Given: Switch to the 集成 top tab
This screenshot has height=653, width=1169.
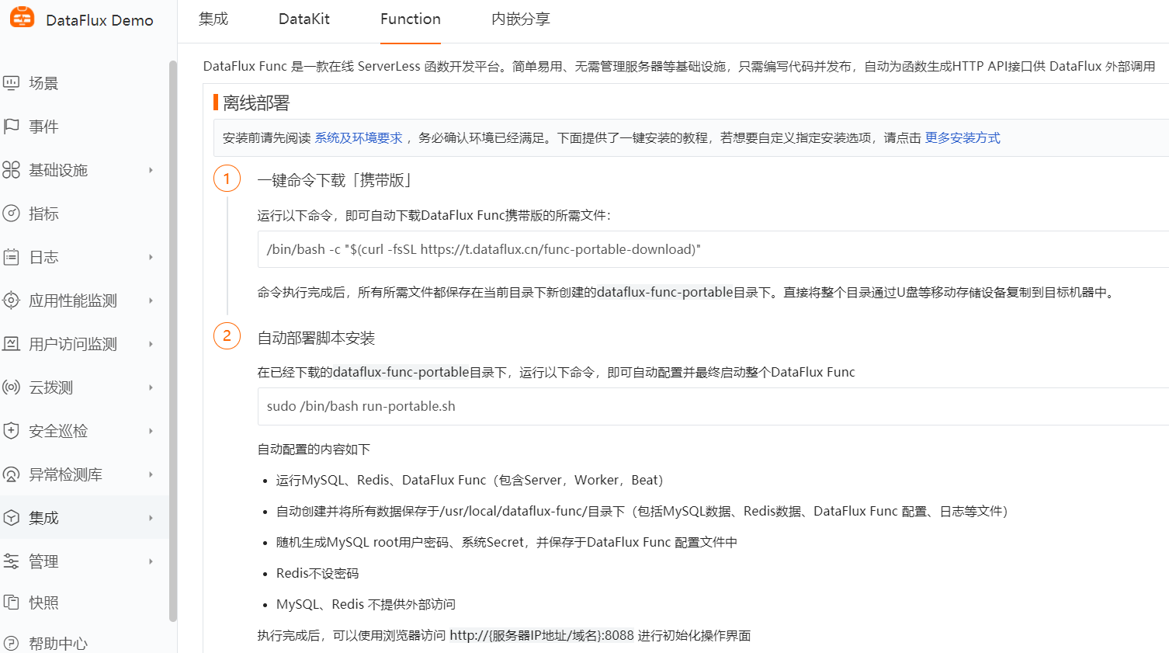Looking at the screenshot, I should 213,19.
